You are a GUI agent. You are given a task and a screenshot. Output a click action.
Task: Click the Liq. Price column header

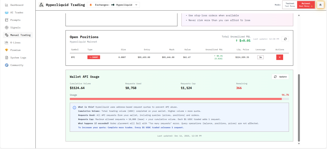(243, 50)
